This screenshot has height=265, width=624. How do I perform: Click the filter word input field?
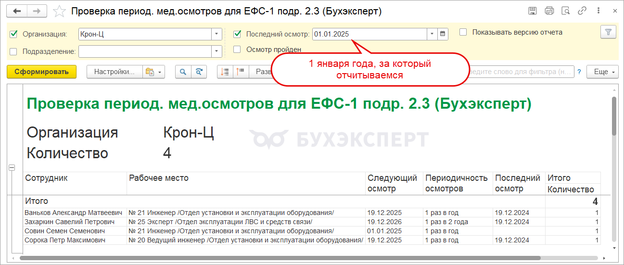click(x=521, y=72)
